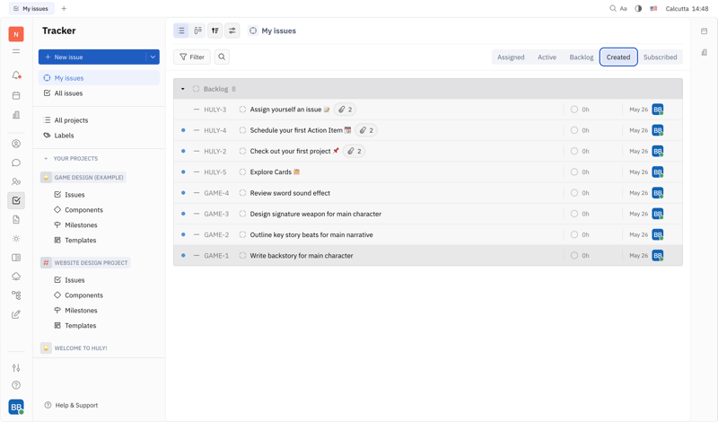Open the notifications bell in the sidebar

click(x=16, y=75)
